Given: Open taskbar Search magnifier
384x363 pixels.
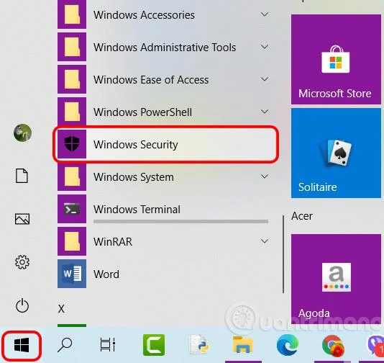Looking at the screenshot, I should click(65, 345).
